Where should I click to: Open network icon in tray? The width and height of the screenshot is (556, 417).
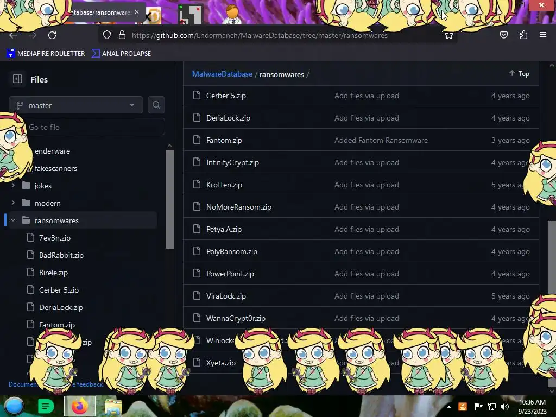pyautogui.click(x=492, y=407)
